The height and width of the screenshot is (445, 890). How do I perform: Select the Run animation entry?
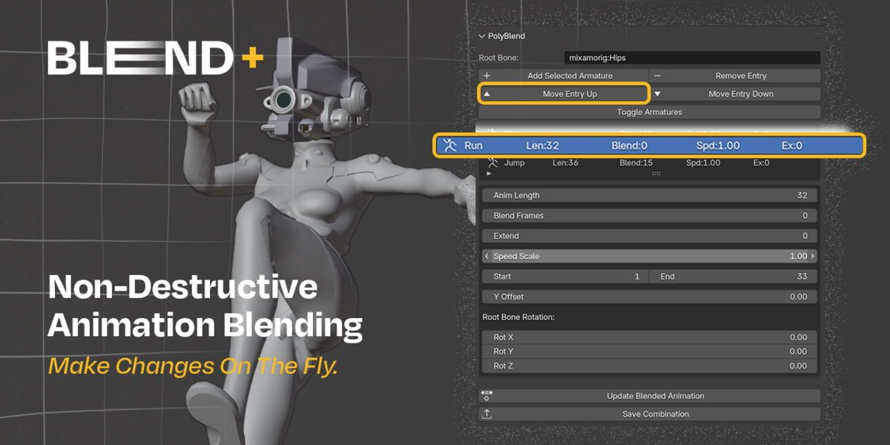[x=649, y=145]
